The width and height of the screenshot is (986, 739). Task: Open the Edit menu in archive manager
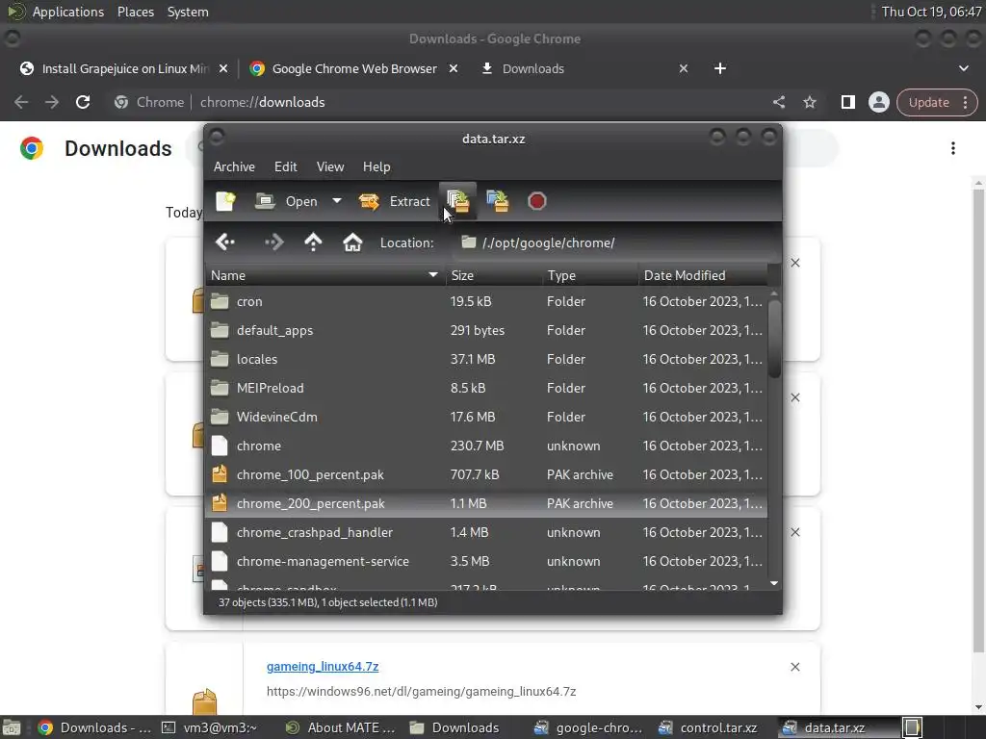click(x=285, y=166)
